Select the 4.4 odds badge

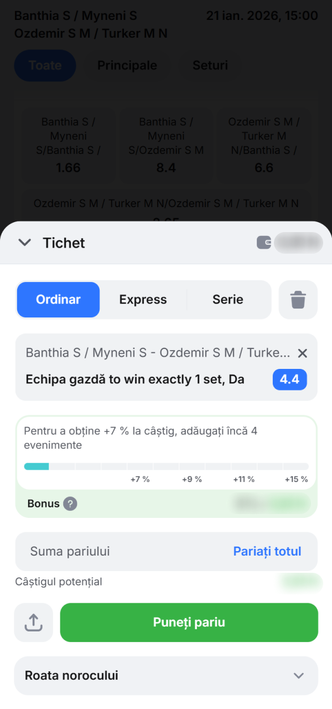(x=289, y=379)
